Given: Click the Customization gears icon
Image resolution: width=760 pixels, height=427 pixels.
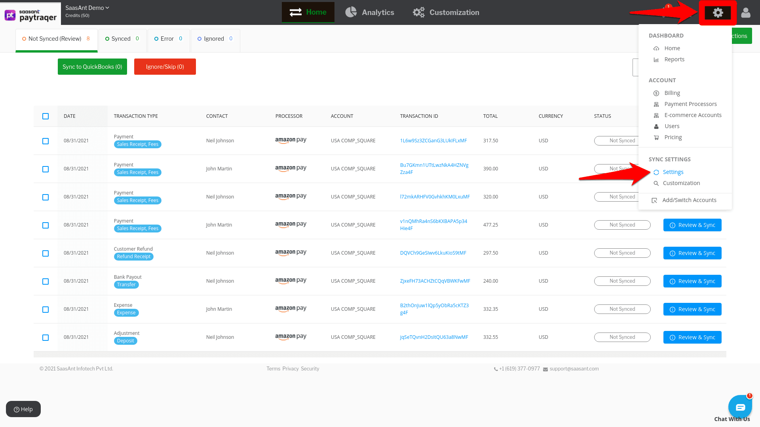Looking at the screenshot, I should [x=419, y=12].
